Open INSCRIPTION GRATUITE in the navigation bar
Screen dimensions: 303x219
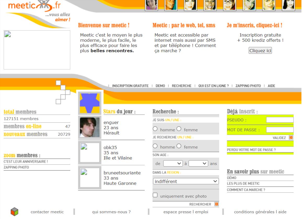130,86
